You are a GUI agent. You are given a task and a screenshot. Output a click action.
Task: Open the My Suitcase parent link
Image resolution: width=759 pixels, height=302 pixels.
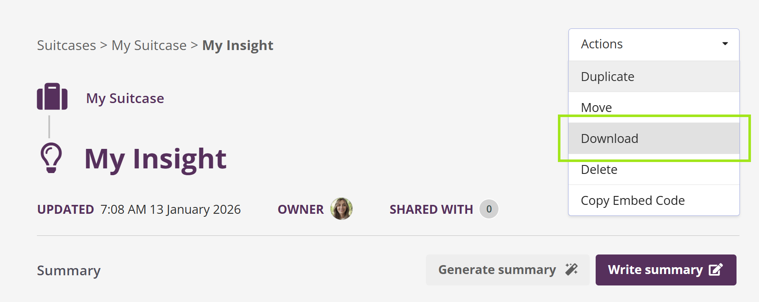click(x=125, y=98)
